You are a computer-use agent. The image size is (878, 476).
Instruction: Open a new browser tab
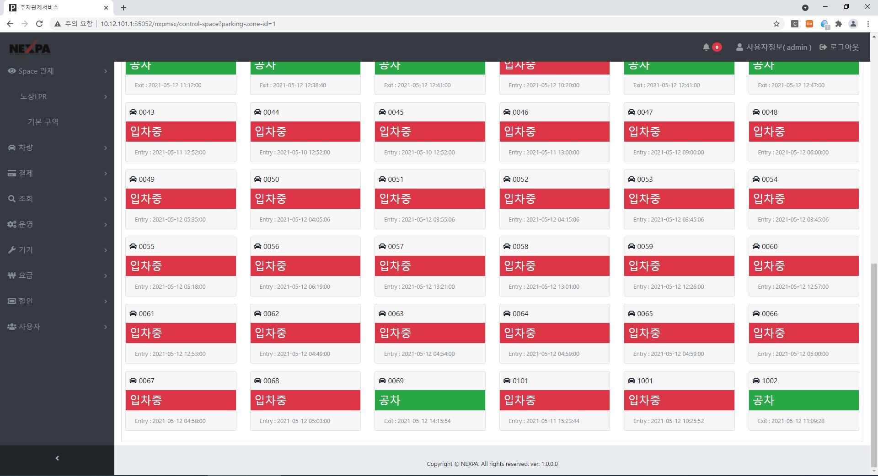[123, 8]
